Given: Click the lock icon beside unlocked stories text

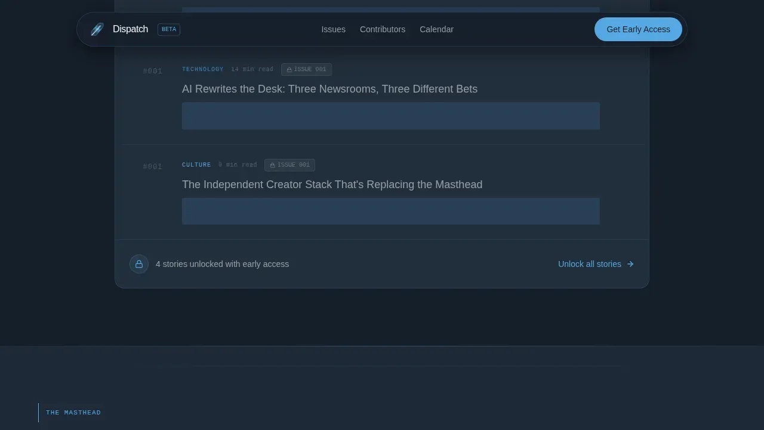Looking at the screenshot, I should pyautogui.click(x=139, y=264).
